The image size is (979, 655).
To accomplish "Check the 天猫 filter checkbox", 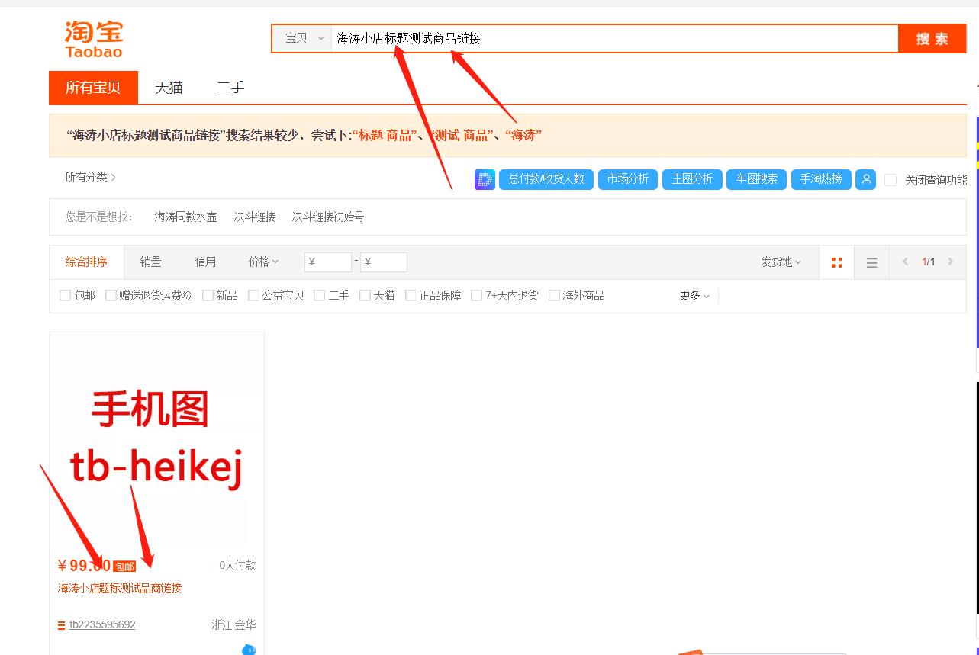I will coord(365,295).
